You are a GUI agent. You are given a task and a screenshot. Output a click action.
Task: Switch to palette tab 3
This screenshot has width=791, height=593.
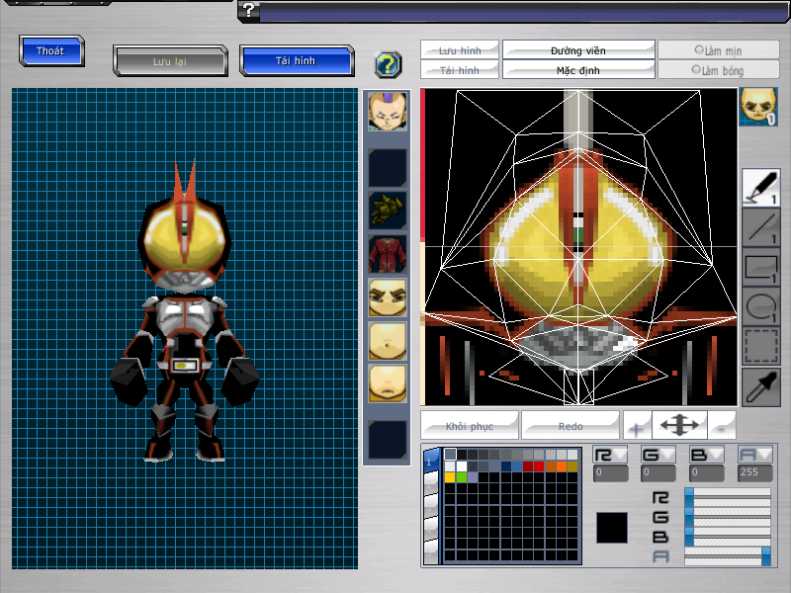[431, 506]
